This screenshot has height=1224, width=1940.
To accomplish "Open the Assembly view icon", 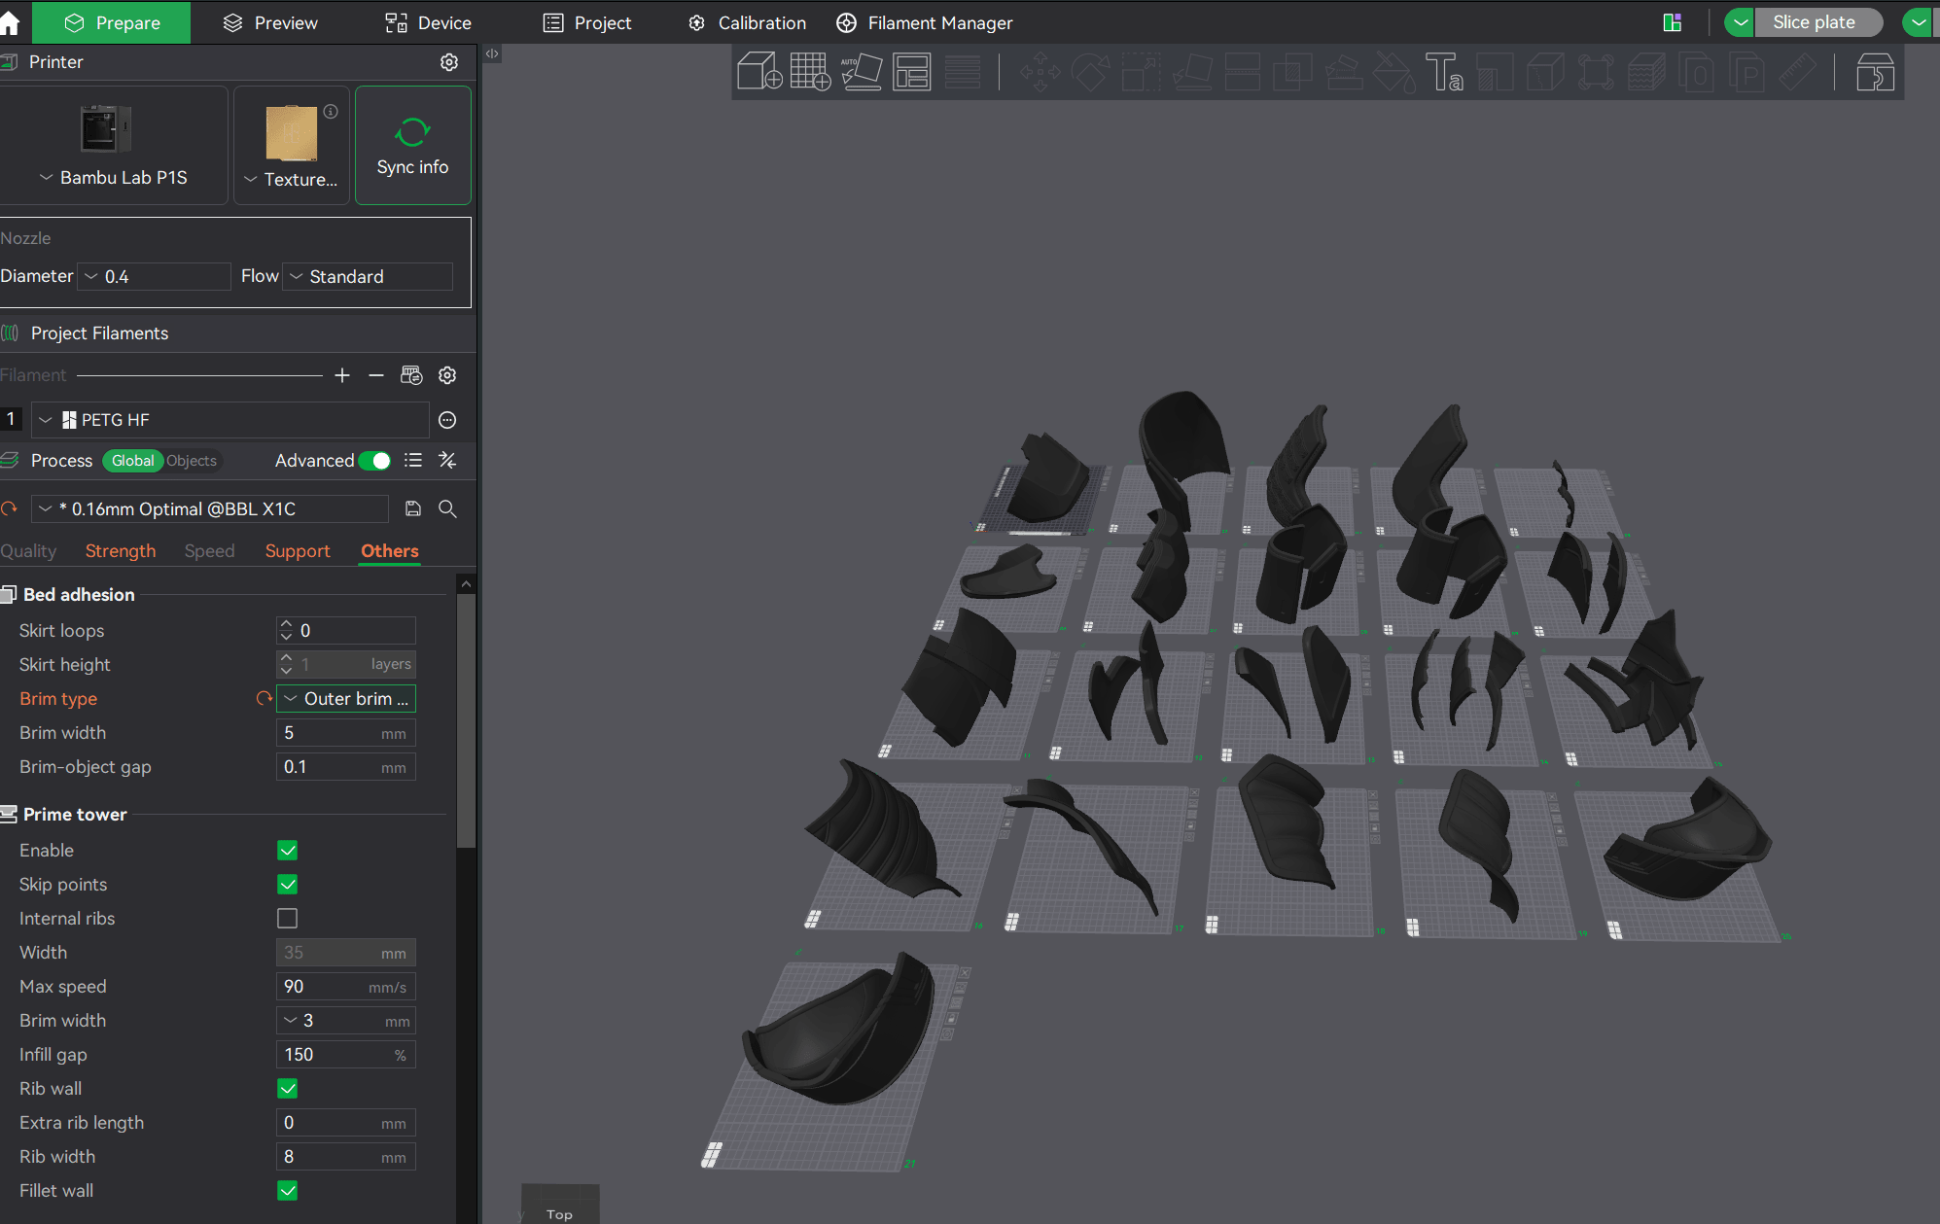I will (x=1876, y=72).
